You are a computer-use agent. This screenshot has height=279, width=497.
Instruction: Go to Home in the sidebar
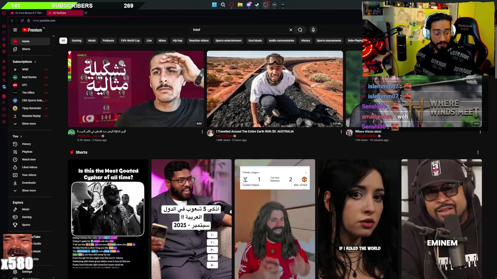tap(31, 41)
